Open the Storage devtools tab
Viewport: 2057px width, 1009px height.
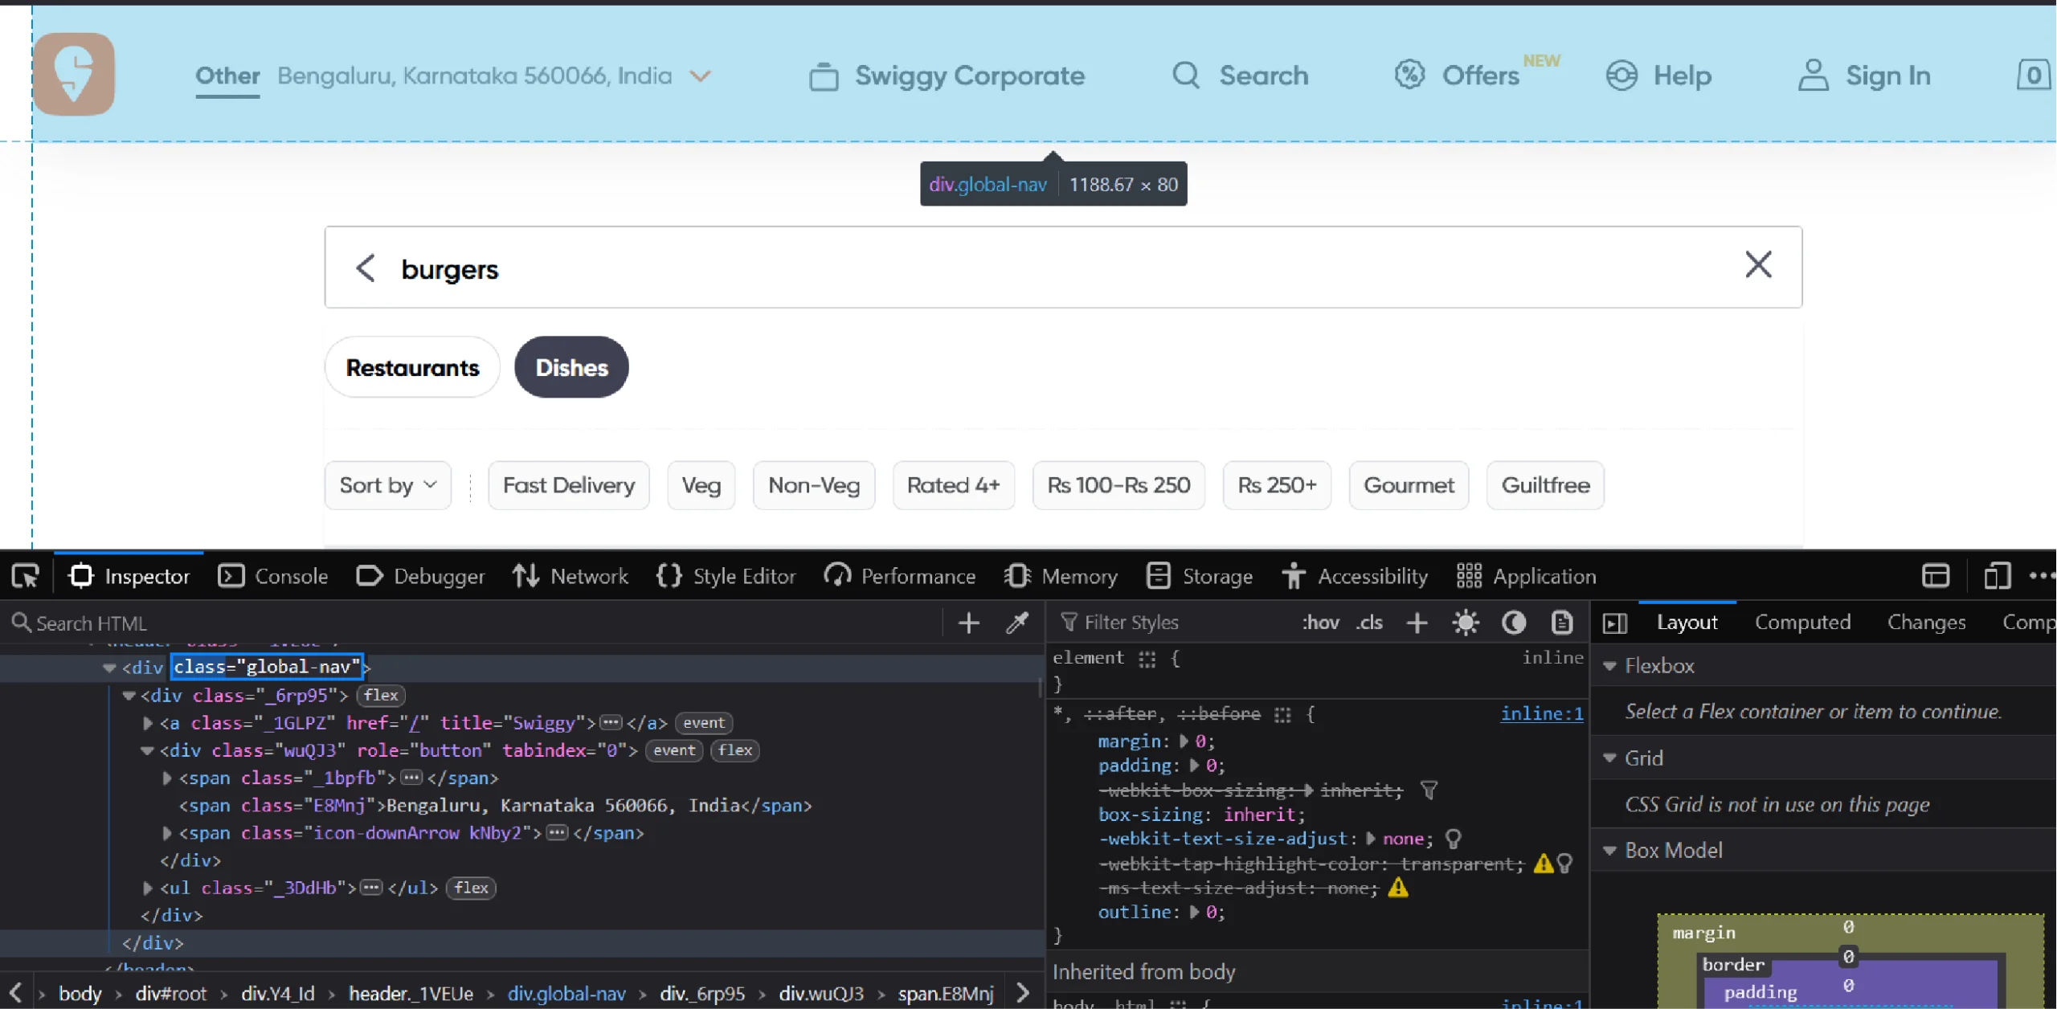tap(1200, 576)
